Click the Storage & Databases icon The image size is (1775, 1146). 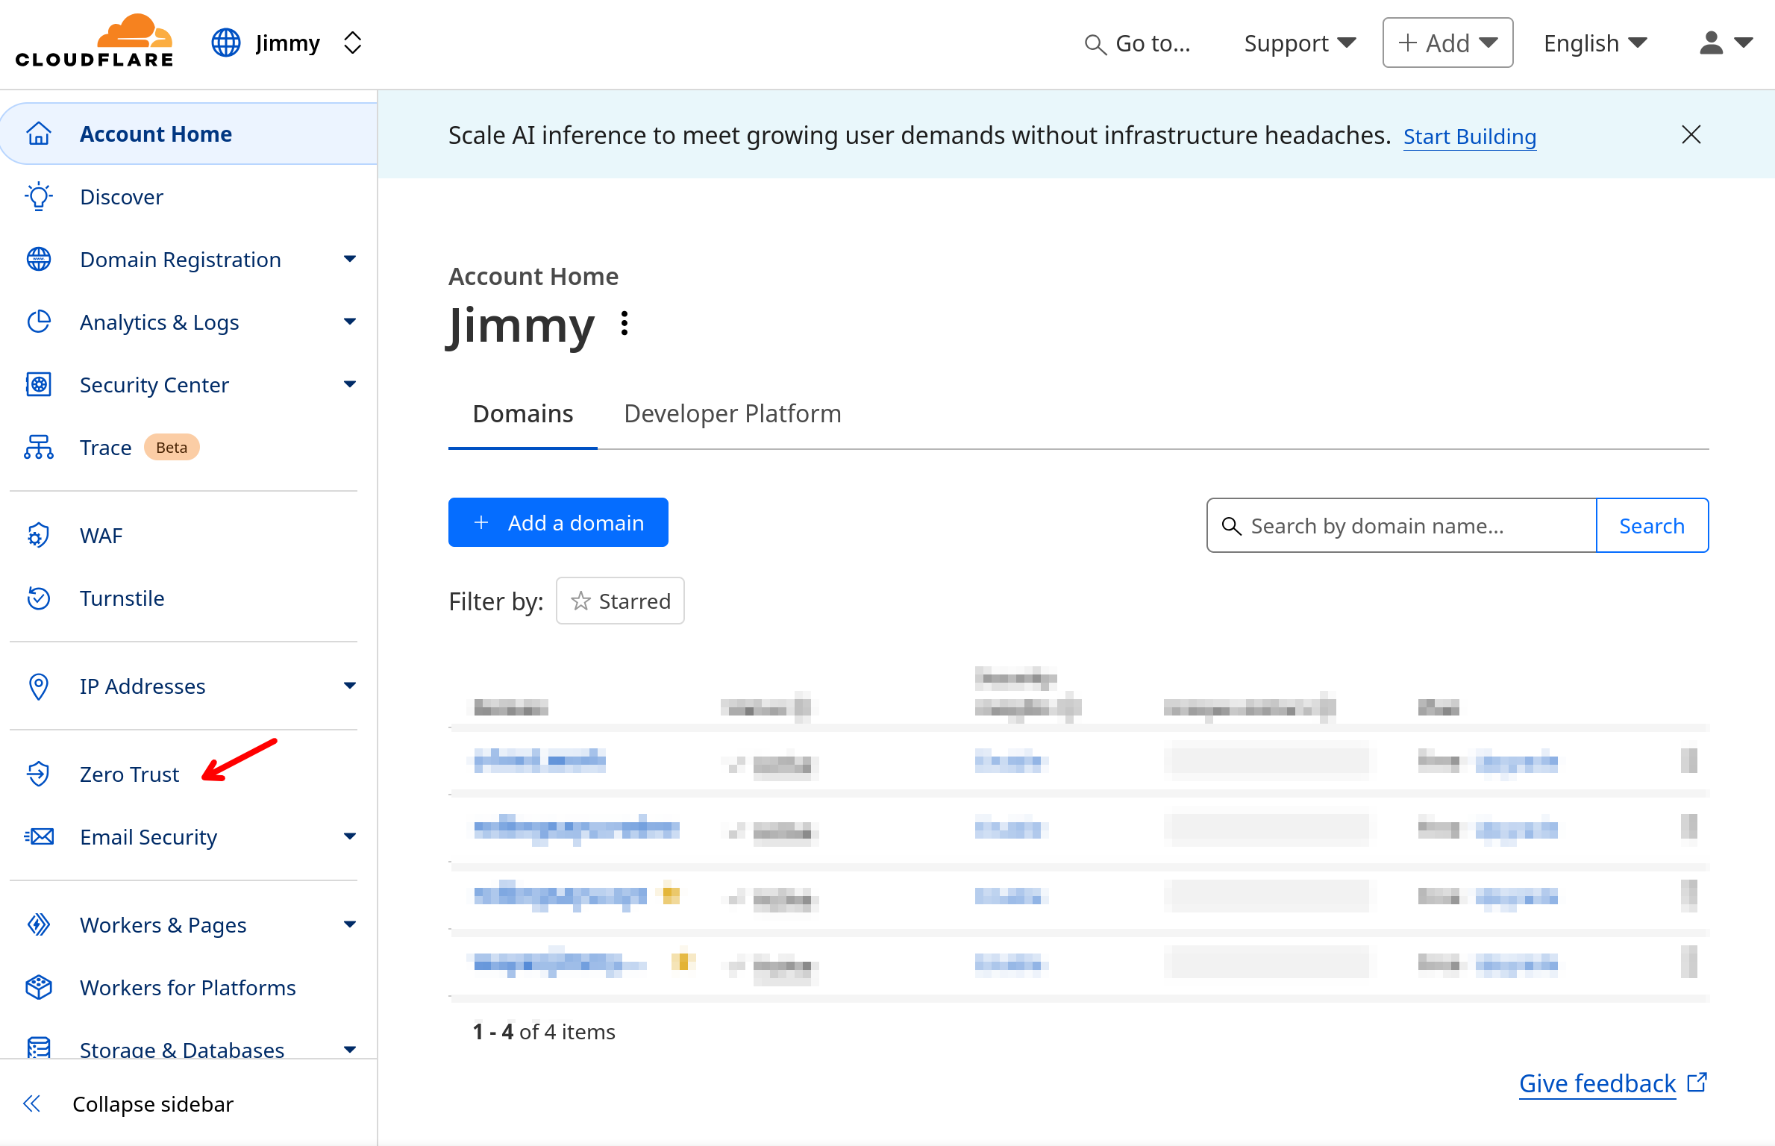pyautogui.click(x=39, y=1048)
